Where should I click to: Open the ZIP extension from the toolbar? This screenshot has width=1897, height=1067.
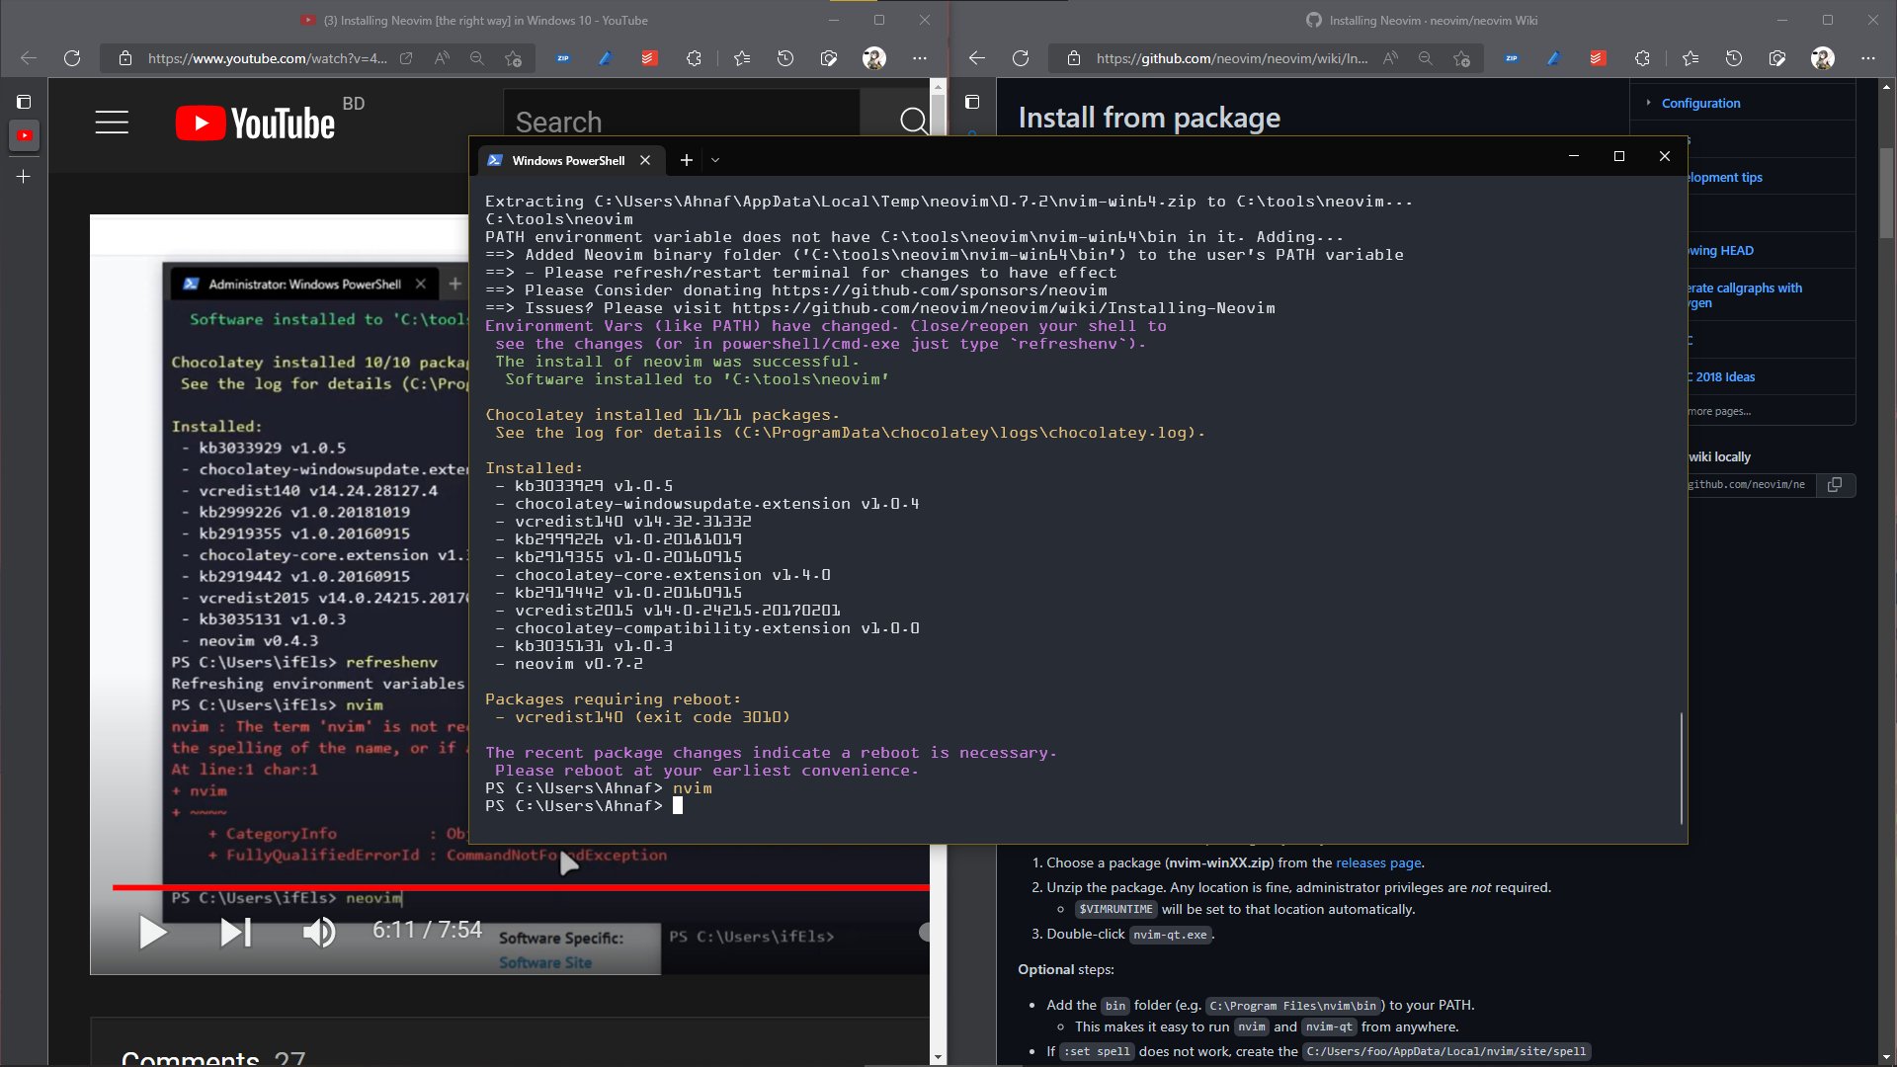[563, 59]
